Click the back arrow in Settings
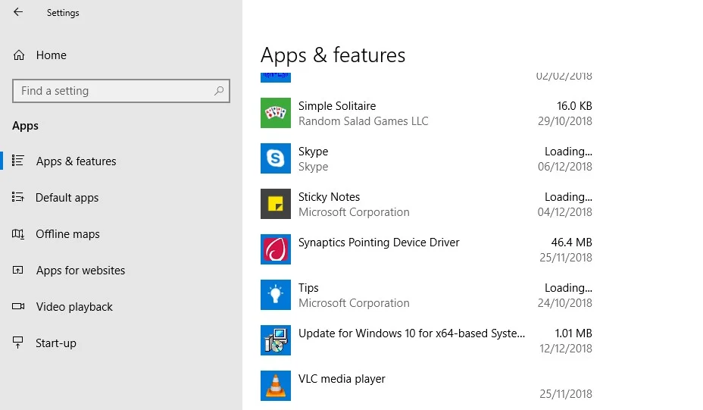This screenshot has width=703, height=410. [x=18, y=12]
